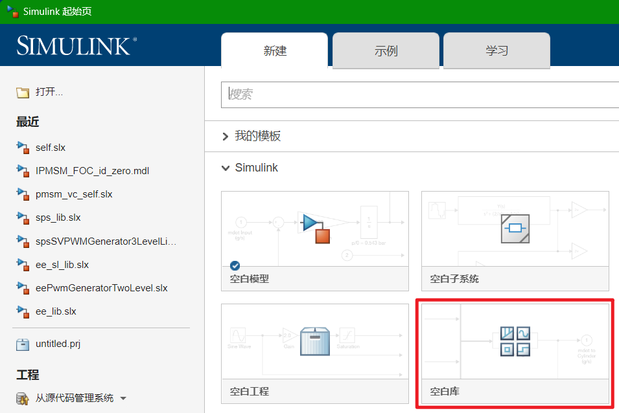Click the model icon beside IPMSM_FOC_id_zero.mdl
This screenshot has width=619, height=413.
click(23, 171)
